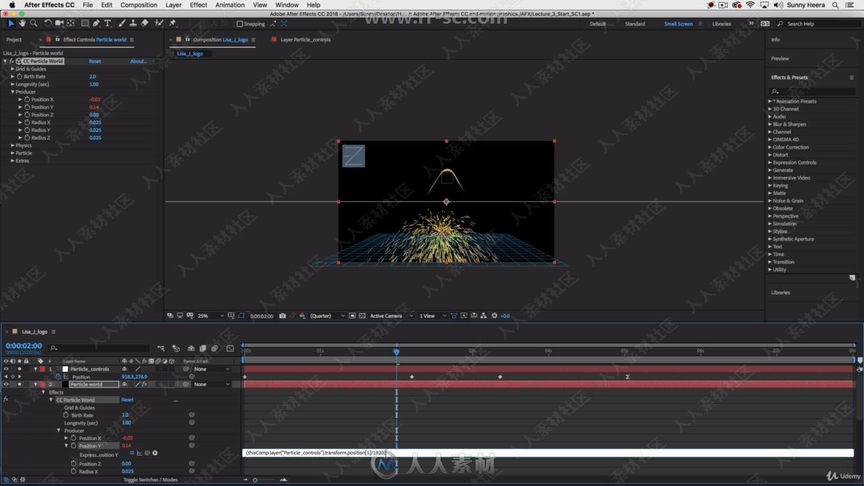The width and height of the screenshot is (864, 486).
Task: Toggle the enable expression equals sign
Action: coord(132,453)
